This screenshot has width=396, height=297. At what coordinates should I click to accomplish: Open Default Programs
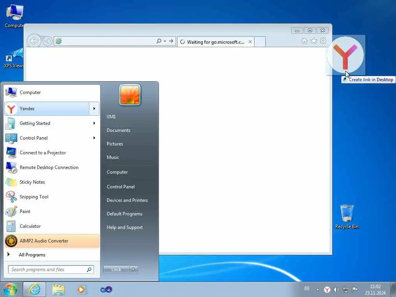coord(125,213)
